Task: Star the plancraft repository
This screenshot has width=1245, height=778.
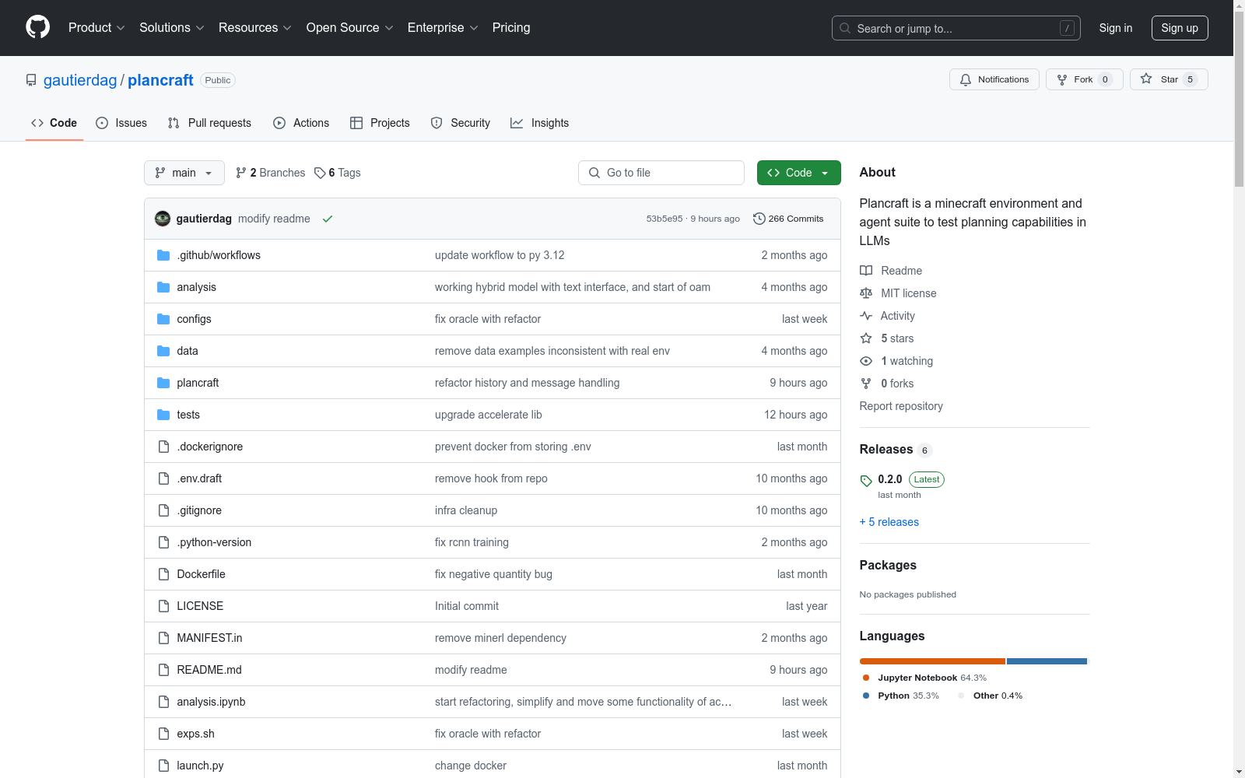Action: (1169, 79)
